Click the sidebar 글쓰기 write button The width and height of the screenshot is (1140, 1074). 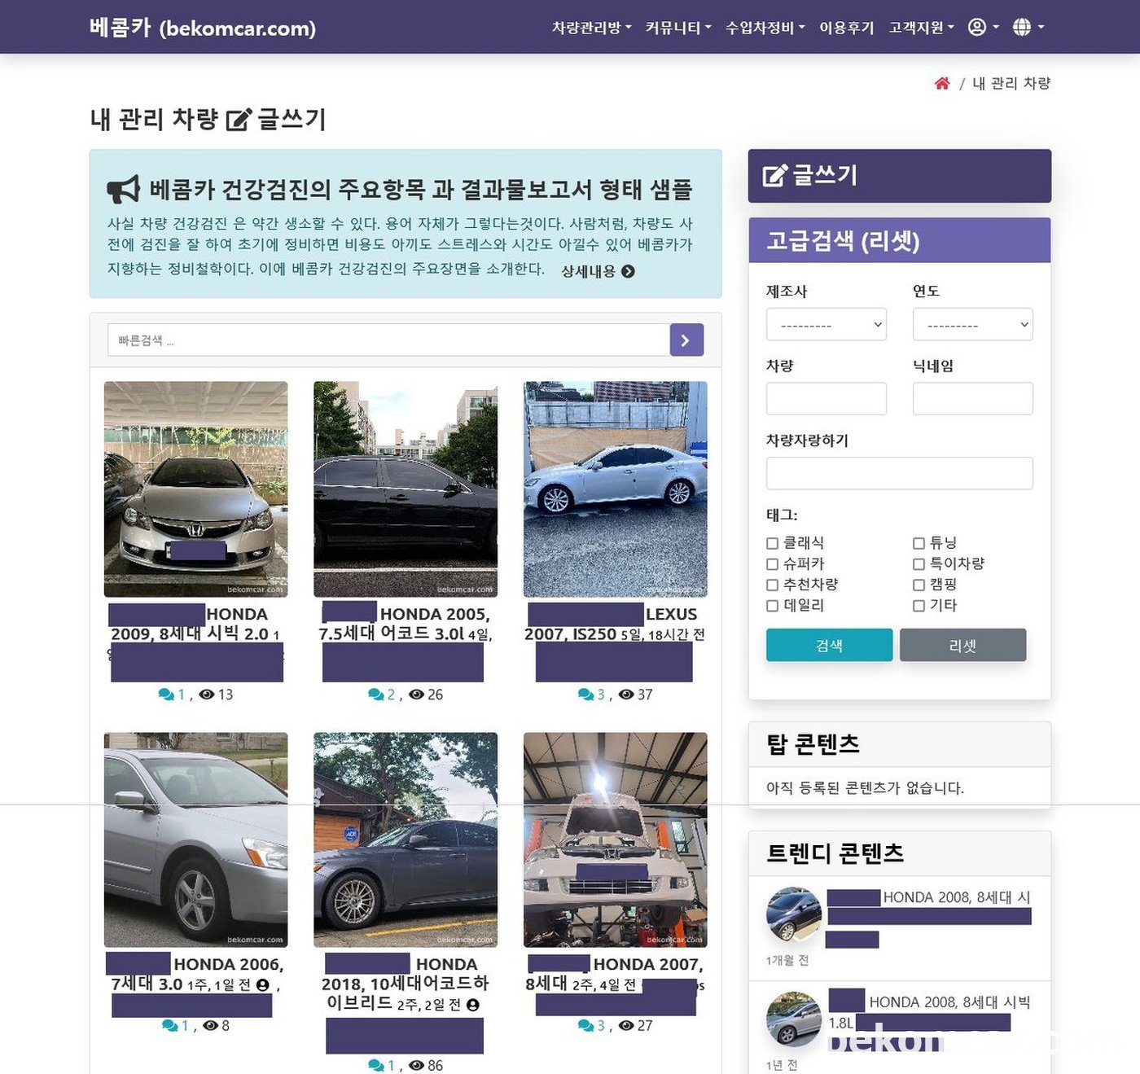pyautogui.click(x=900, y=176)
